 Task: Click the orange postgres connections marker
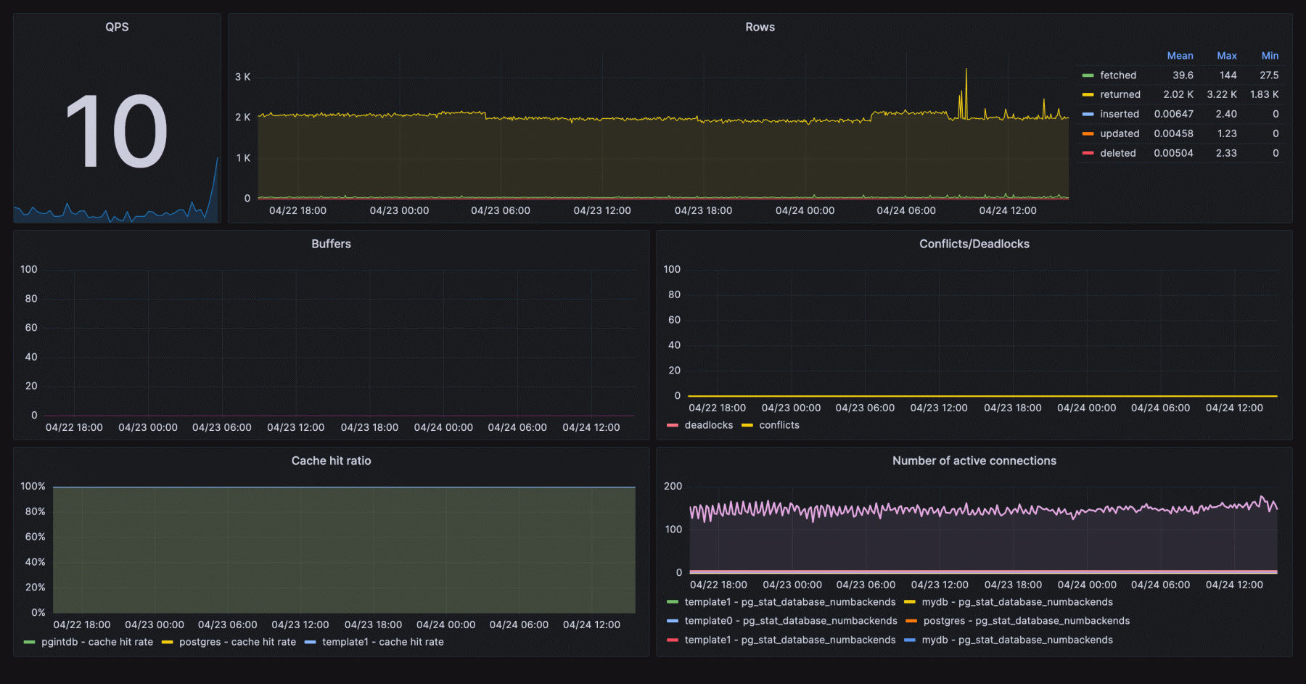(x=913, y=621)
